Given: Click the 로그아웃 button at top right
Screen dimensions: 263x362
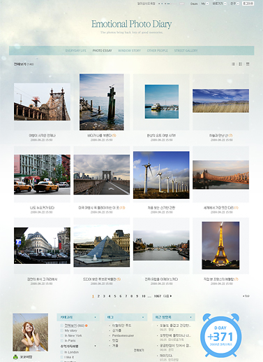Looking at the screenshot, I should pos(248,4).
